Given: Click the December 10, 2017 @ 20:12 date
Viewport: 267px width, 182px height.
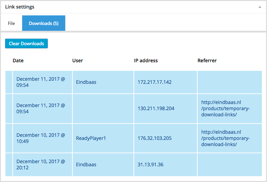Looking at the screenshot, I should [41, 165].
